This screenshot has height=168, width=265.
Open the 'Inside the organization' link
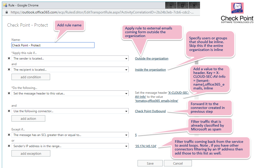(150, 70)
